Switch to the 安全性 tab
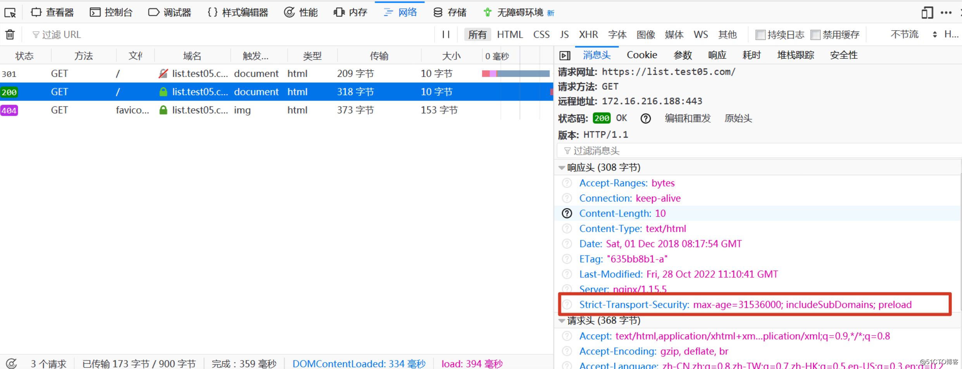This screenshot has width=962, height=369. [x=844, y=55]
